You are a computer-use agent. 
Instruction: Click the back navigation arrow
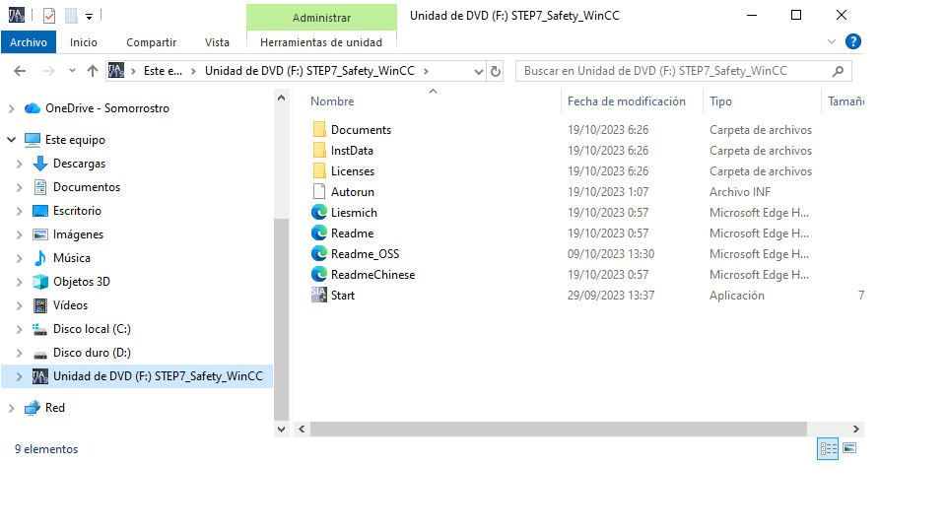click(20, 71)
